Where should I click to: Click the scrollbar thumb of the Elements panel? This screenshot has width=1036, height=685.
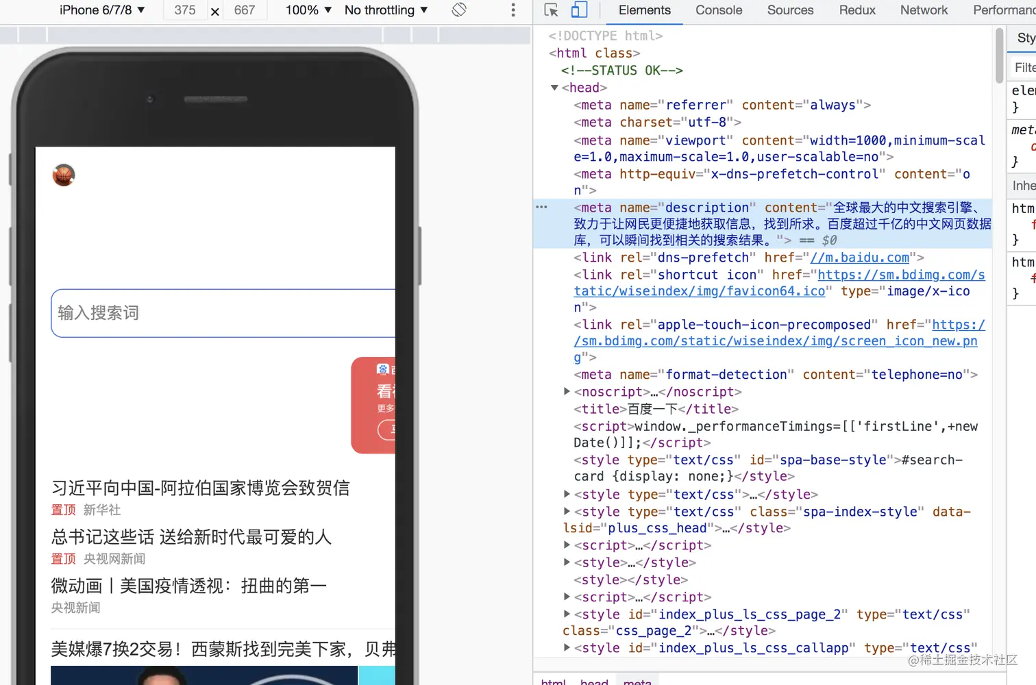pos(1000,55)
